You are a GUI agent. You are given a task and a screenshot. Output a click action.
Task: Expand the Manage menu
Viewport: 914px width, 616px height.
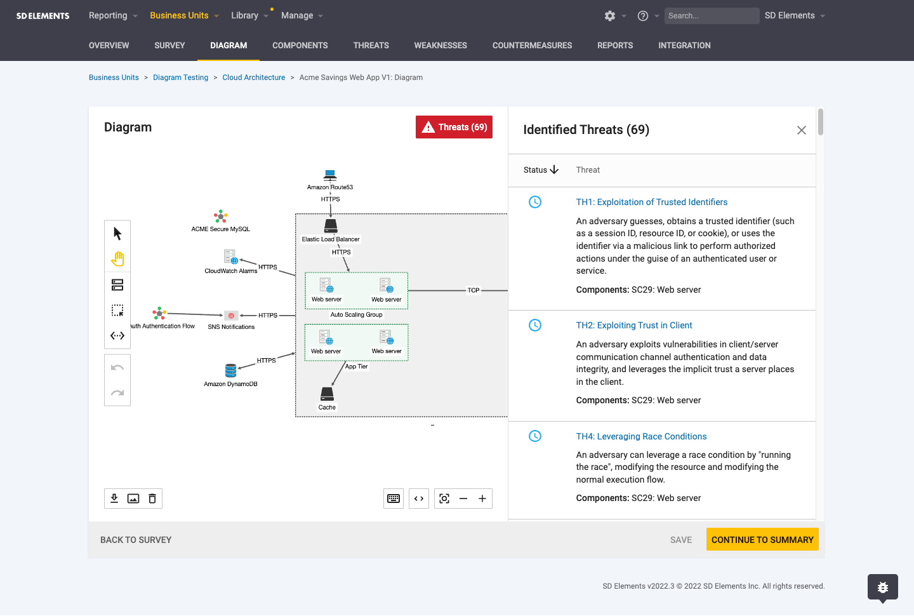click(302, 16)
